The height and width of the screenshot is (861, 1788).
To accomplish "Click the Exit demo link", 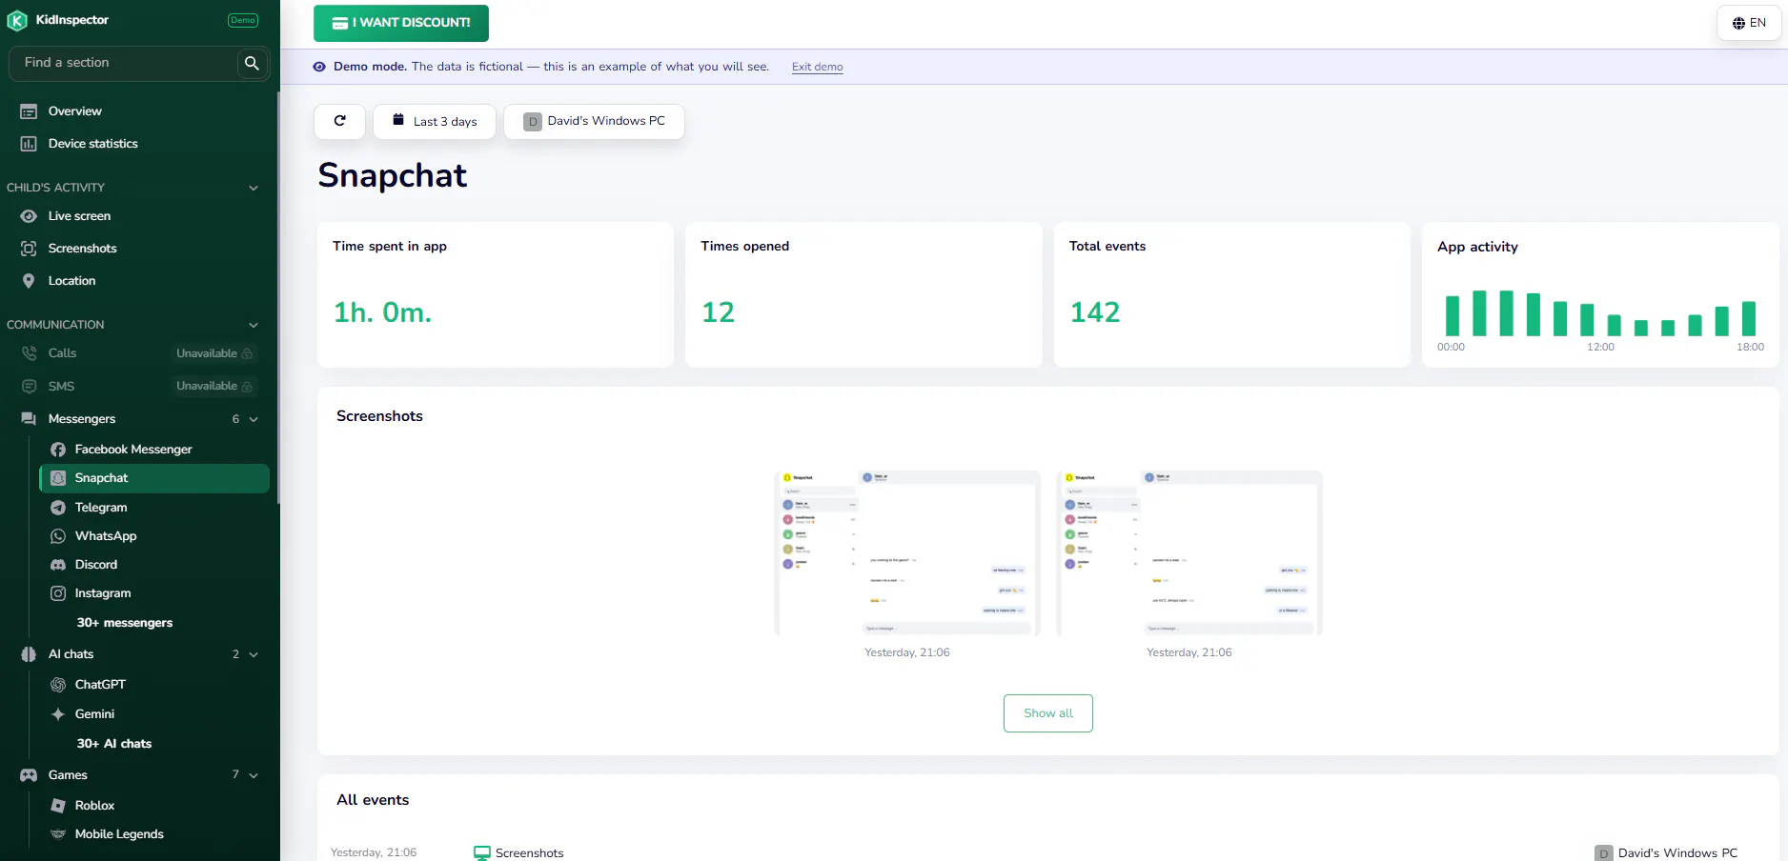I will [818, 67].
